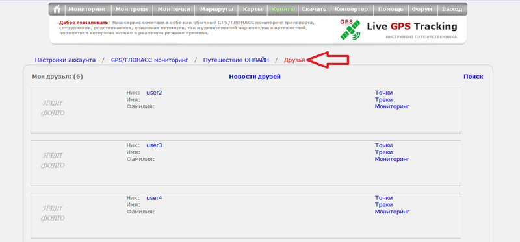
Task: Select Маршруты in the navigation bar
Action: point(216,9)
